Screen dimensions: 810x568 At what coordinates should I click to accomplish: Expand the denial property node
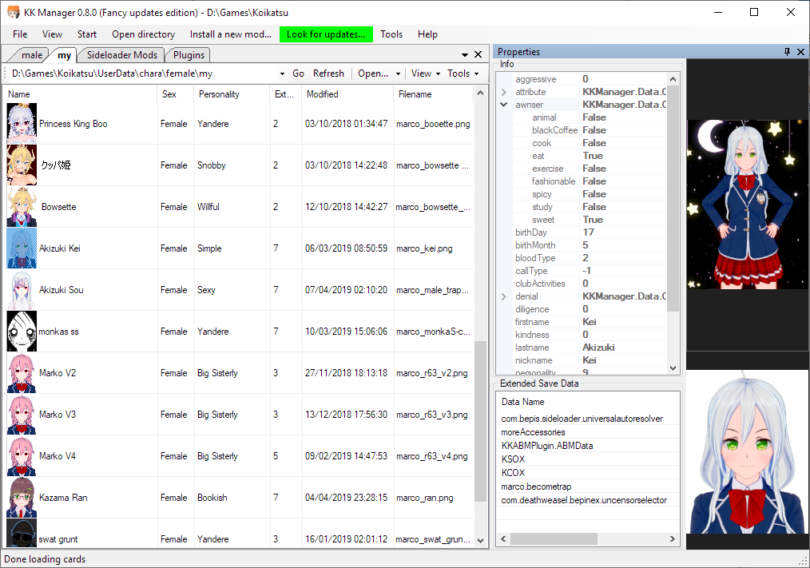504,296
